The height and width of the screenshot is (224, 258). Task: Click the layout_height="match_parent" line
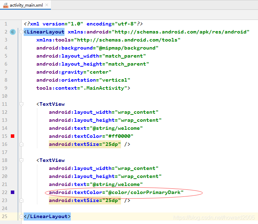pyautogui.click(x=92, y=64)
